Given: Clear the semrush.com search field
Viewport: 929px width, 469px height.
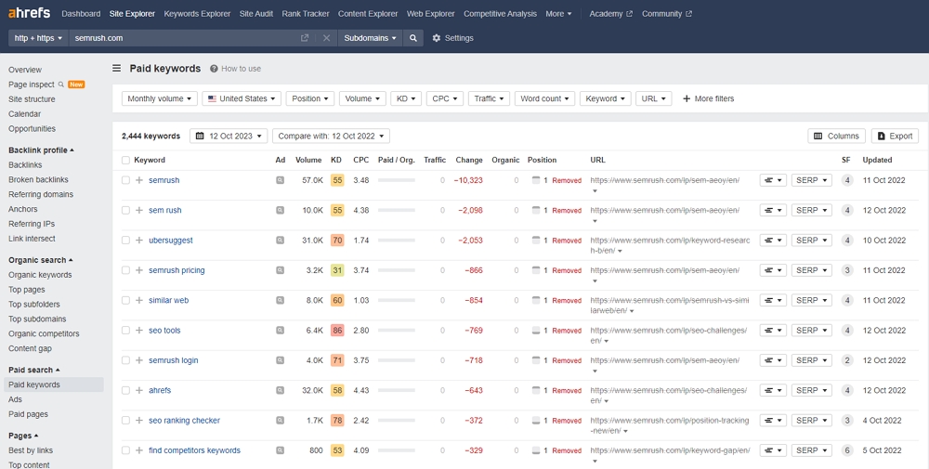Looking at the screenshot, I should [x=326, y=38].
